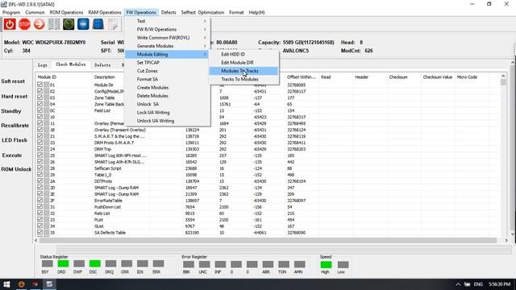This screenshot has height=290, width=516.
Task: Select Modules To Tracks menu entry
Action: 243,71
